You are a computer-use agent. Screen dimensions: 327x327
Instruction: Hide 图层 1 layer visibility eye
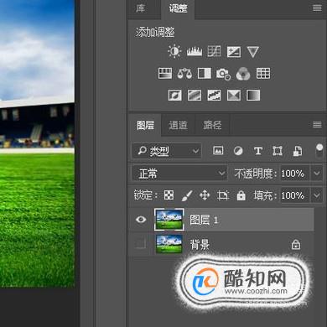(x=141, y=220)
